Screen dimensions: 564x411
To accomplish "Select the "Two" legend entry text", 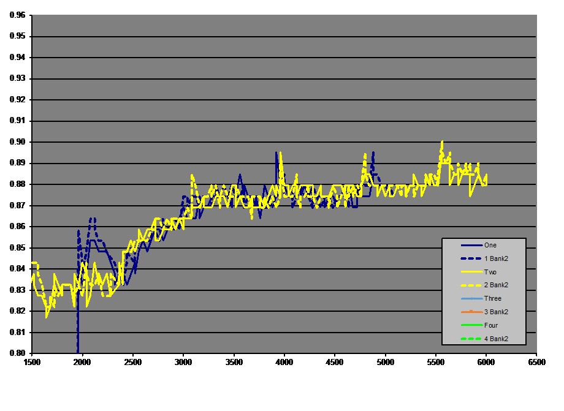I will [x=490, y=272].
